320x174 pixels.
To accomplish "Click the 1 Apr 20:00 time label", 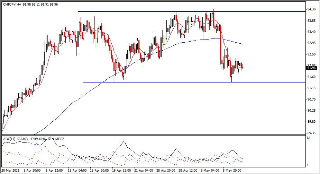I will point(32,170).
